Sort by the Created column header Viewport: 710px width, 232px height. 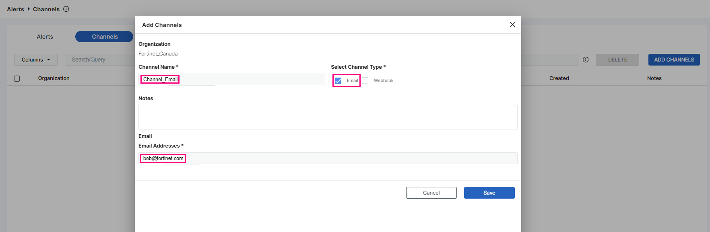pos(559,78)
